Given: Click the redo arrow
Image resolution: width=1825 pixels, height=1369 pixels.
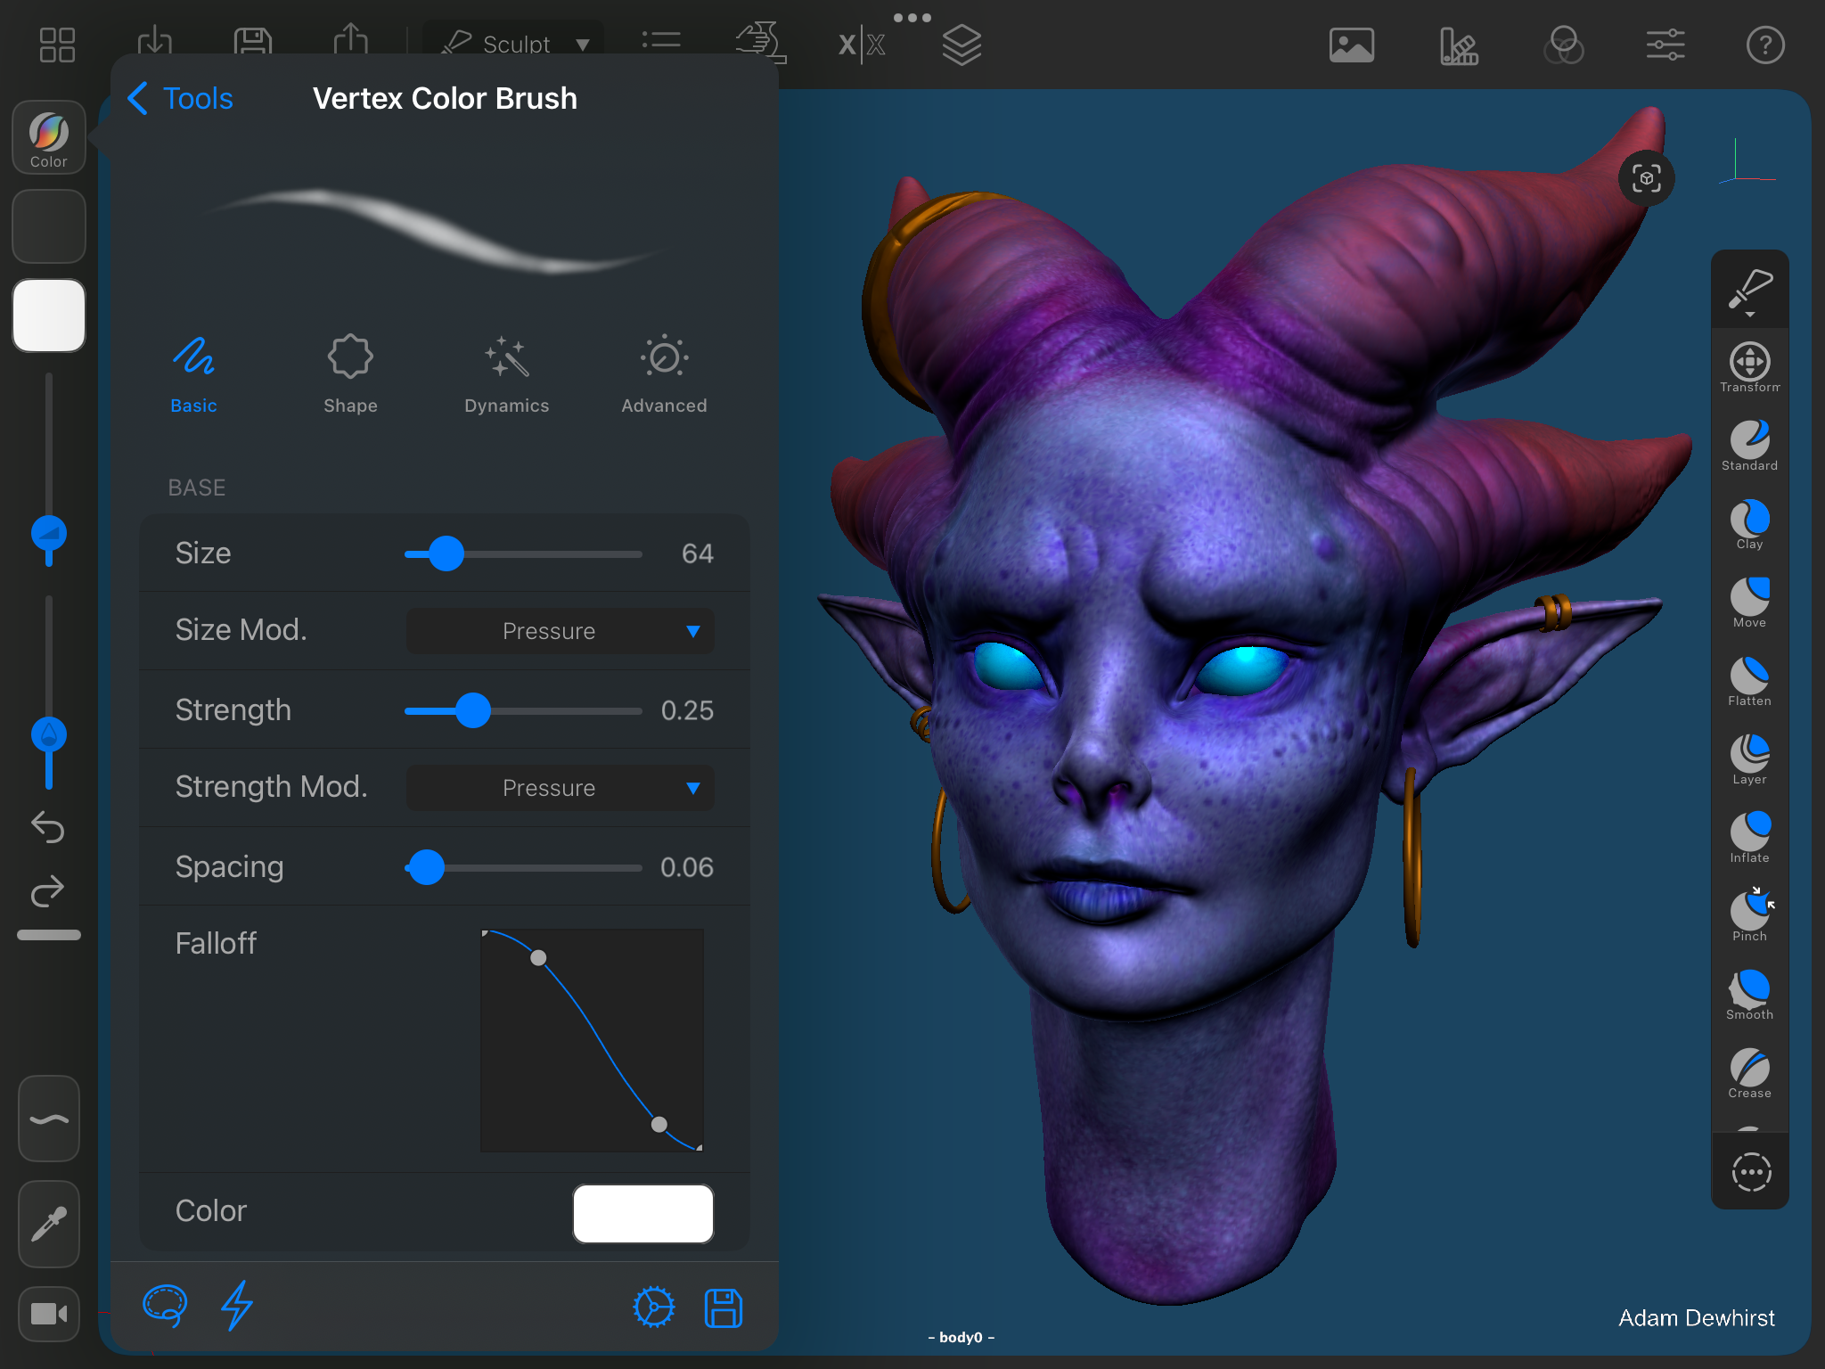Looking at the screenshot, I should (48, 890).
